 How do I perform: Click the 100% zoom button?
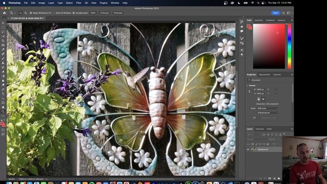(93, 13)
